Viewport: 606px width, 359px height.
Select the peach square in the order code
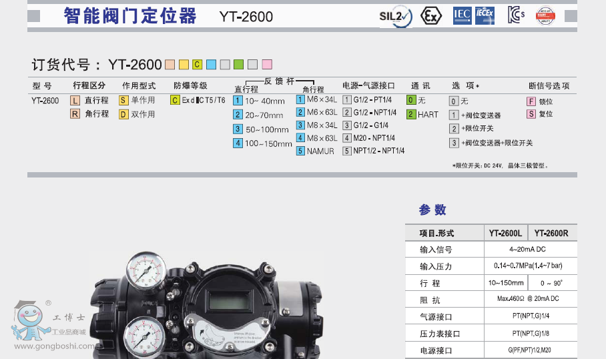pos(170,65)
